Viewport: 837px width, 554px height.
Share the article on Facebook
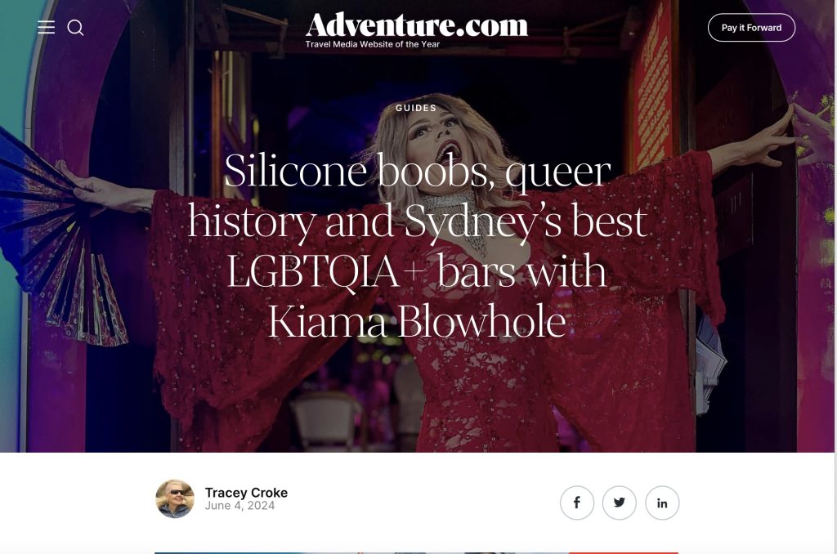point(576,503)
